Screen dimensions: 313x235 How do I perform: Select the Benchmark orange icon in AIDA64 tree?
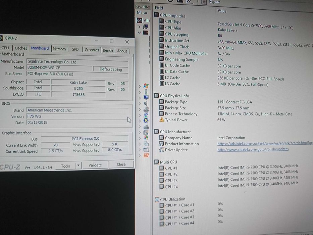click(x=146, y=155)
